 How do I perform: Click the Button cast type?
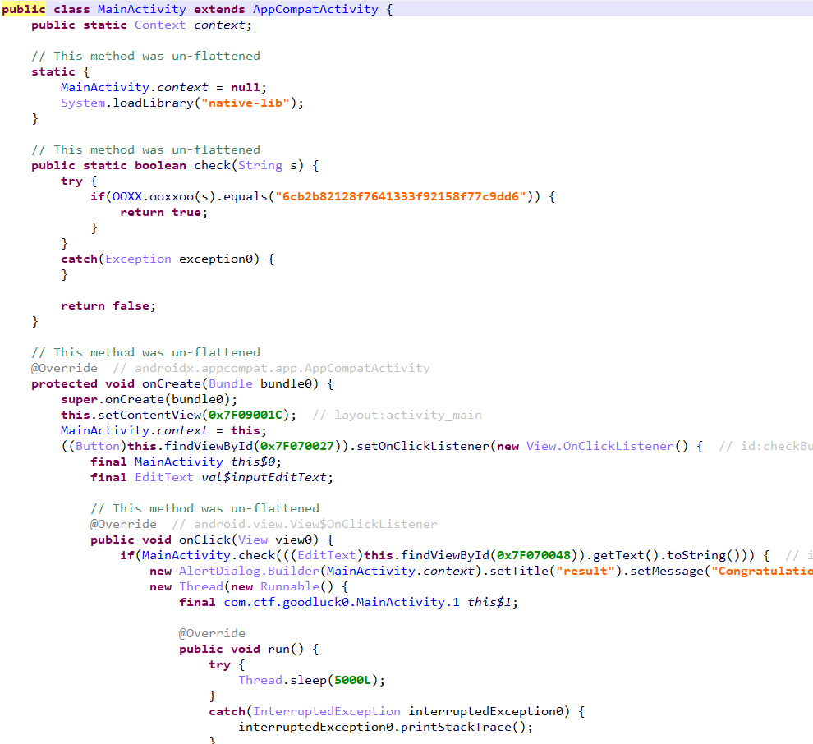[98, 446]
